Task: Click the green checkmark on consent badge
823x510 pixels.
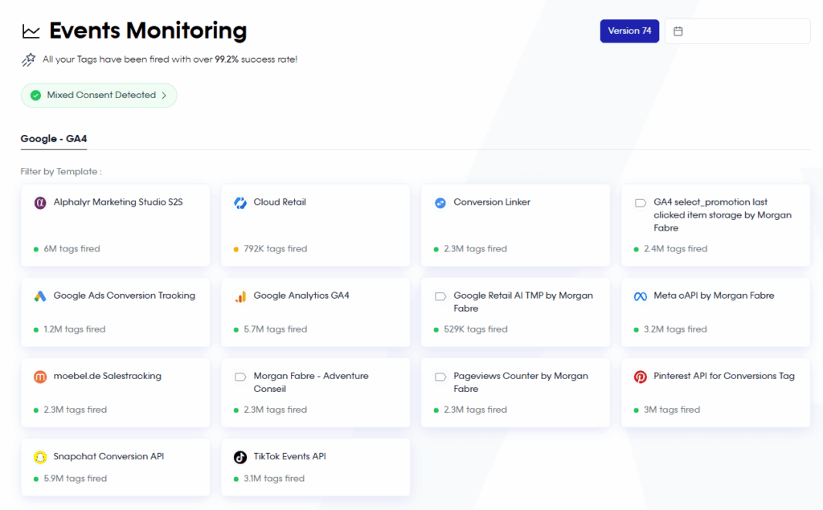Action: (x=35, y=96)
